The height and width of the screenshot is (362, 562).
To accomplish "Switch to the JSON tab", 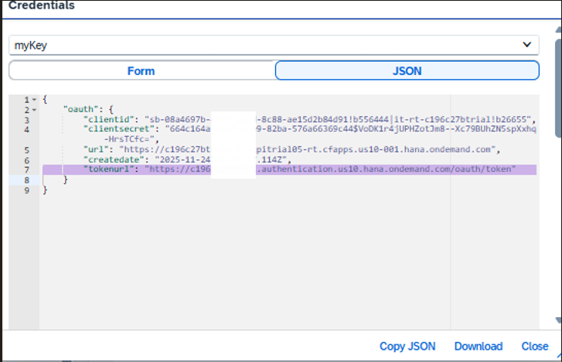I will pyautogui.click(x=407, y=70).
